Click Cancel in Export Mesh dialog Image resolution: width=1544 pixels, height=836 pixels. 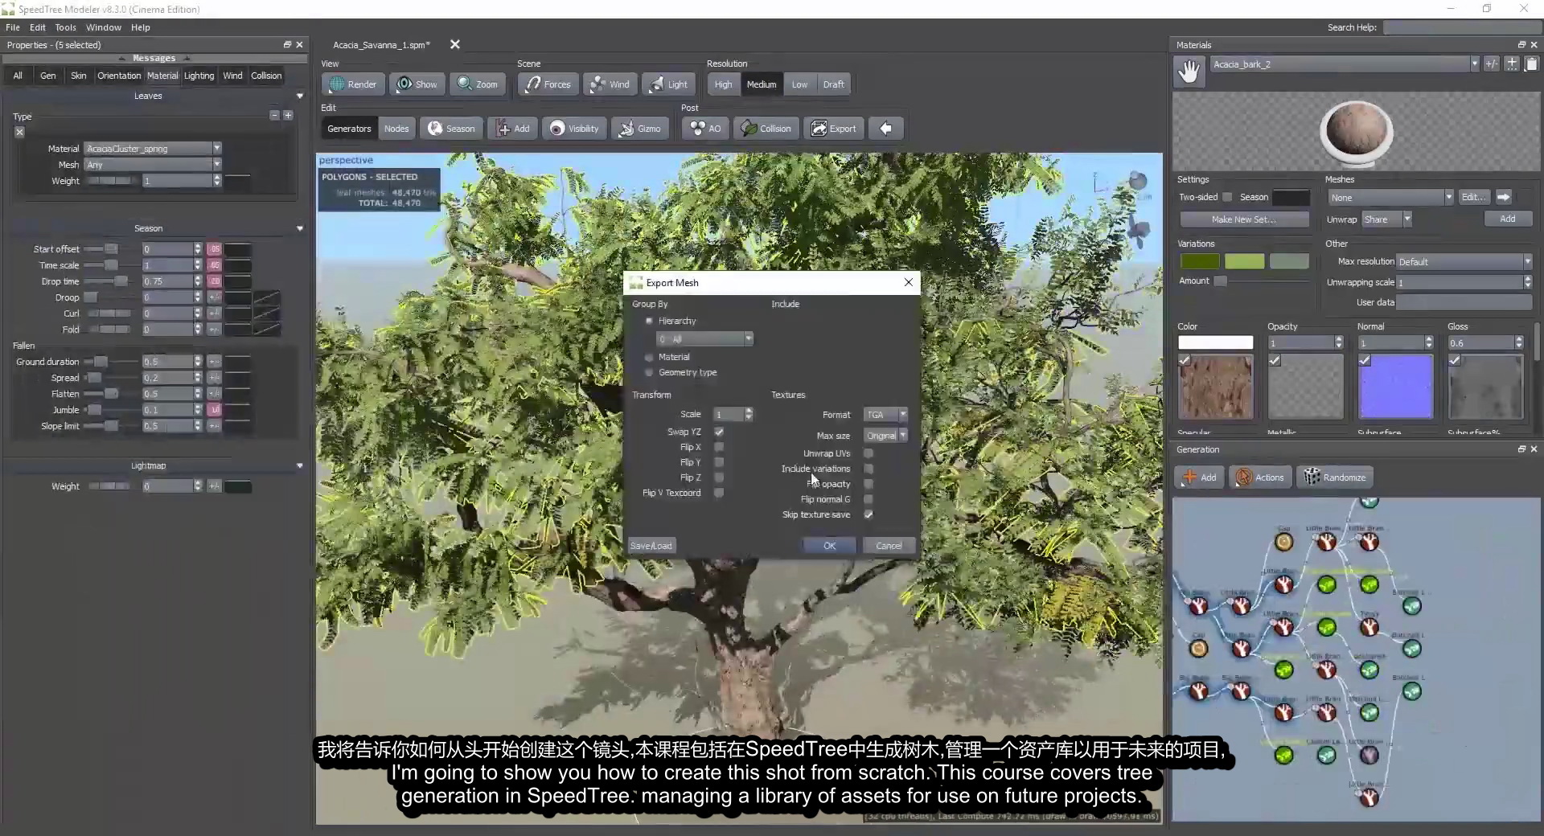coord(889,546)
